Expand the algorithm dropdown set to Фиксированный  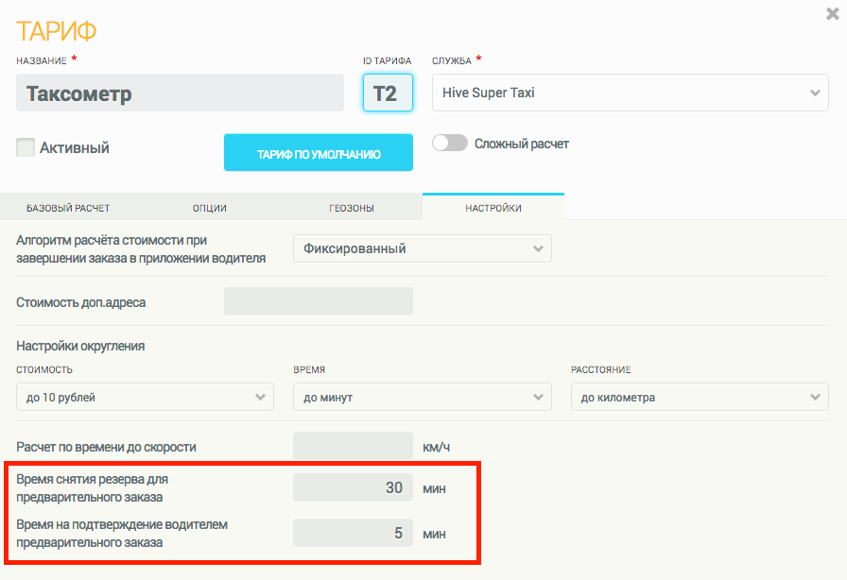tap(422, 248)
